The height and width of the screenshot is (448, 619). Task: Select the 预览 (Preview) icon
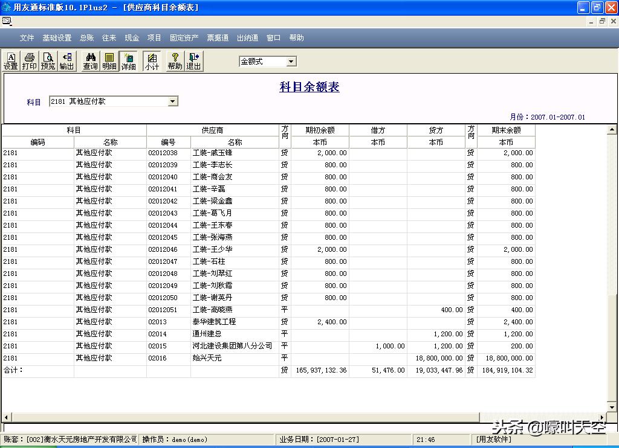[x=48, y=60]
